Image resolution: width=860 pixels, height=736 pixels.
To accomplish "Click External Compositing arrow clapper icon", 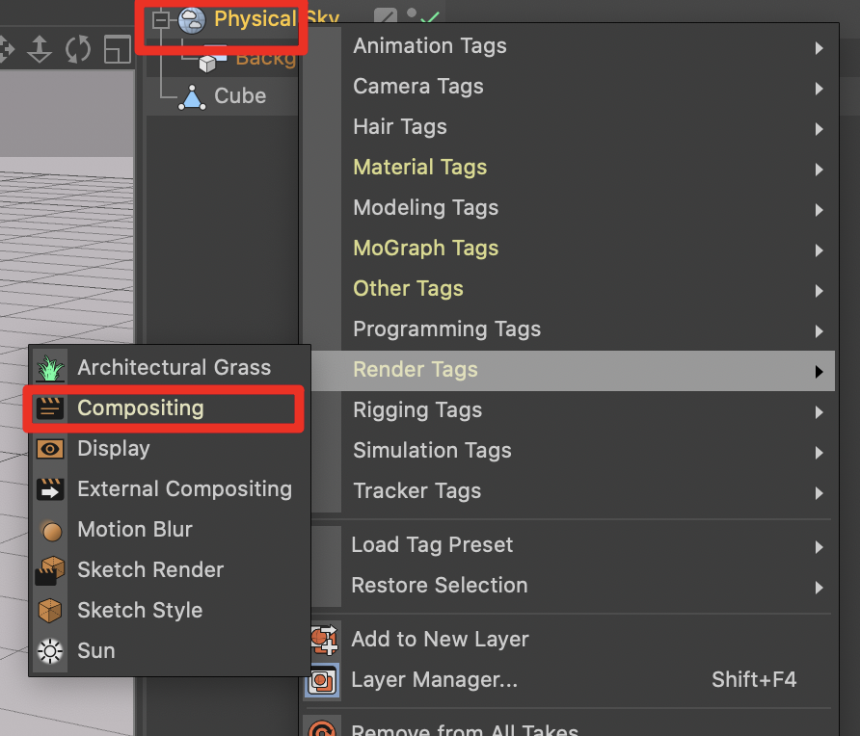I will click(50, 489).
